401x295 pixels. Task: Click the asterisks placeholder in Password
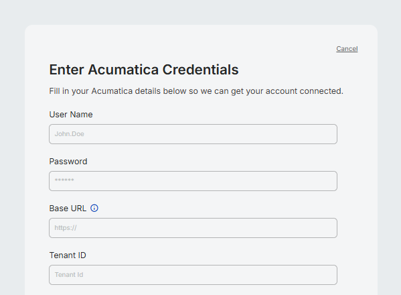point(64,180)
